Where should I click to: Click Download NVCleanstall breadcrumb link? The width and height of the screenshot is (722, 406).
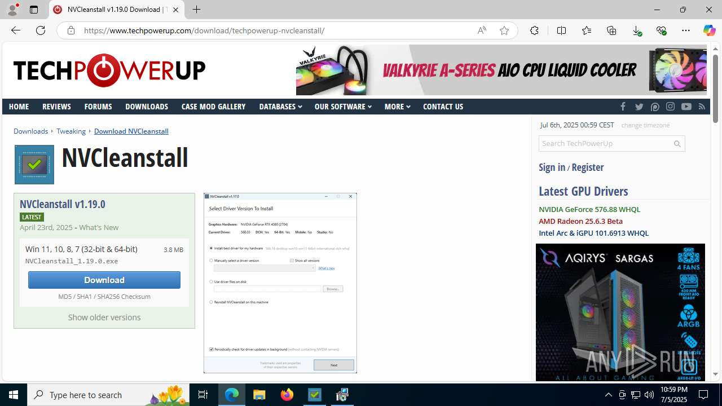(x=131, y=131)
